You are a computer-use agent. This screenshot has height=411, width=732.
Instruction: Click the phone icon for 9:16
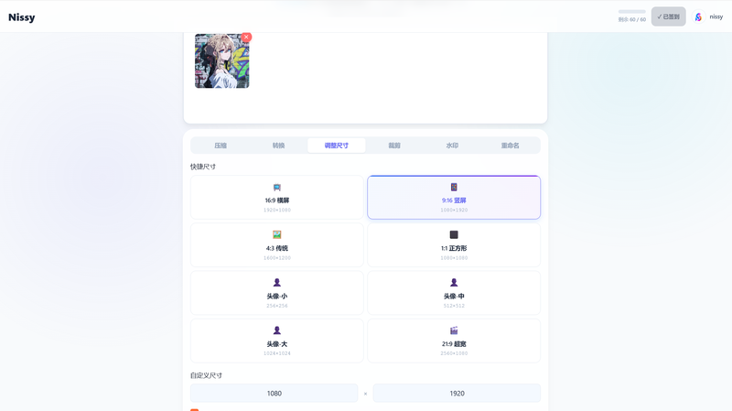[x=454, y=187]
